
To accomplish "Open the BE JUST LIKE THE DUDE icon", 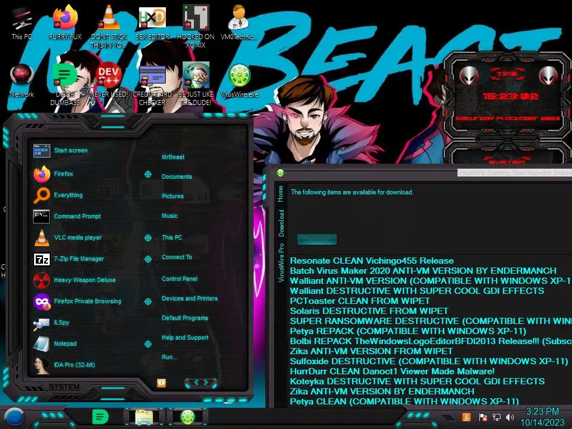I will 196,85.
